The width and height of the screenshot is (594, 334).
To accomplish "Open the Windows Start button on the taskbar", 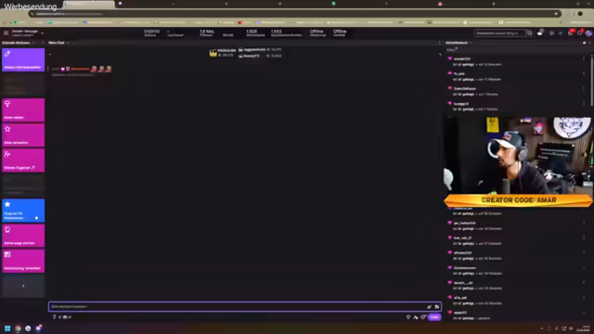I will [7, 328].
